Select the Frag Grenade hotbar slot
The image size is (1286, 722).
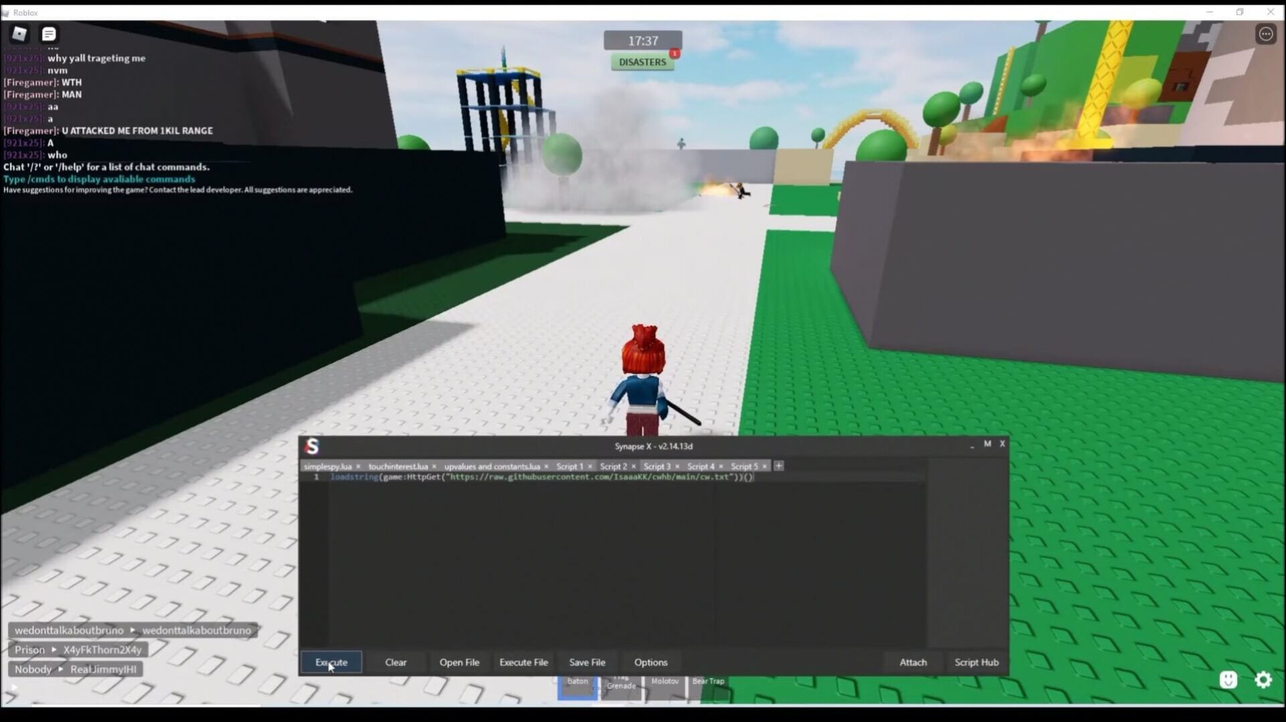[621, 688]
